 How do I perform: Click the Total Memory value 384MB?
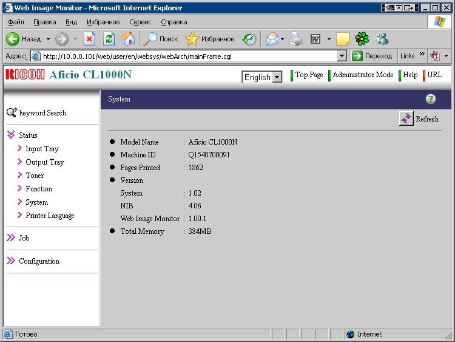[200, 231]
